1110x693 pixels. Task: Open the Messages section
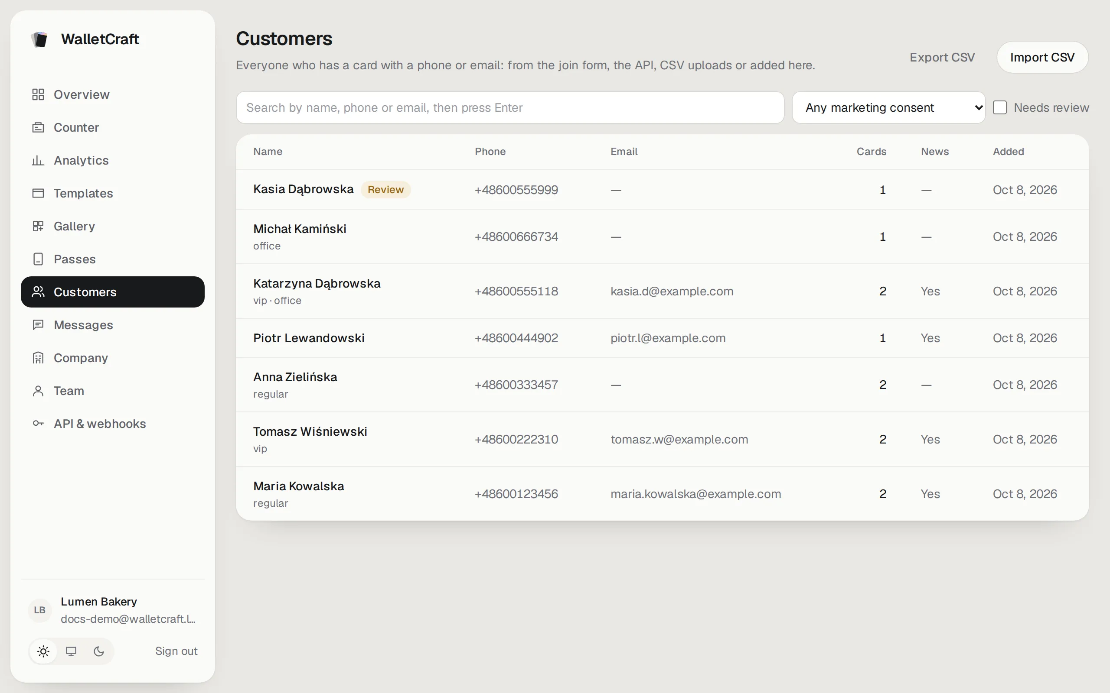(x=112, y=325)
